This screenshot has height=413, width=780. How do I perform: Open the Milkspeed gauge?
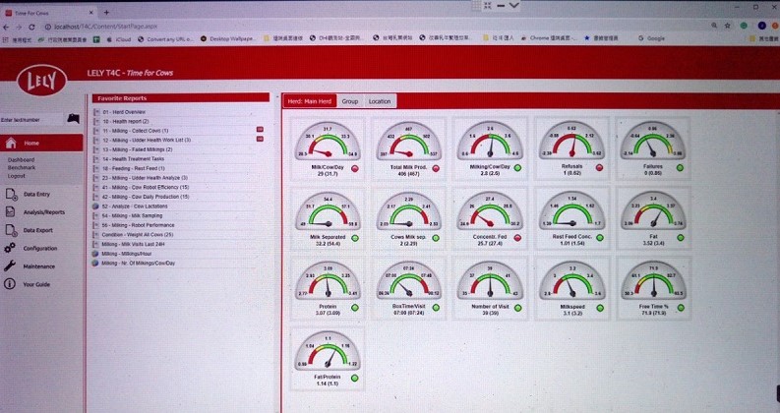click(571, 288)
